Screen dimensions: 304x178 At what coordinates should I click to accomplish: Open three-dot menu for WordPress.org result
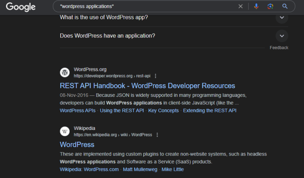coord(156,76)
